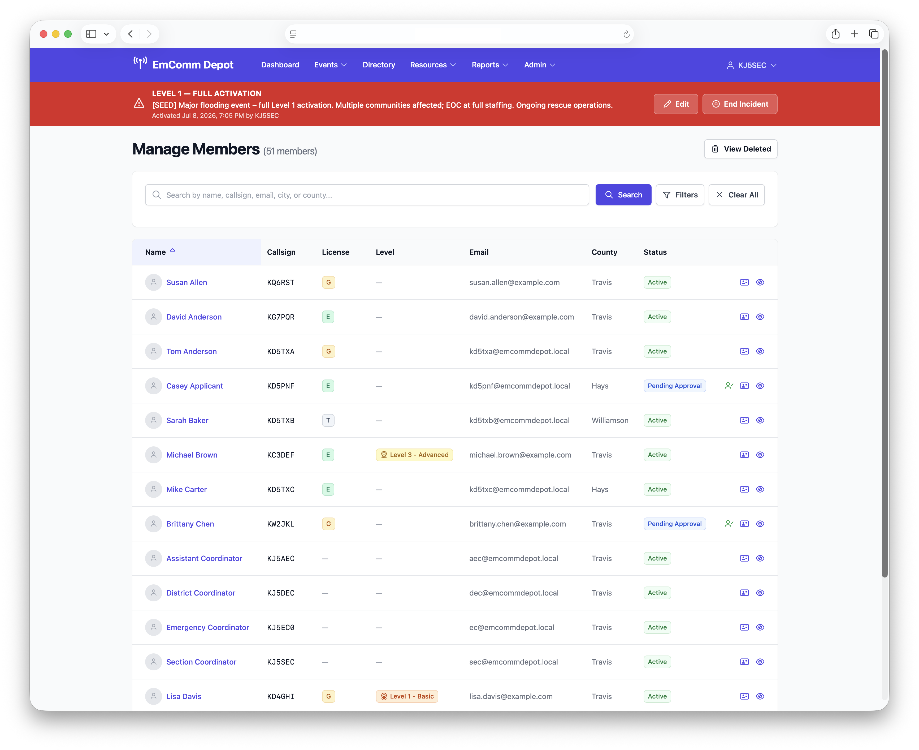919x750 pixels.
Task: View Lisa Davis's profile via eye icon
Action: tap(760, 696)
